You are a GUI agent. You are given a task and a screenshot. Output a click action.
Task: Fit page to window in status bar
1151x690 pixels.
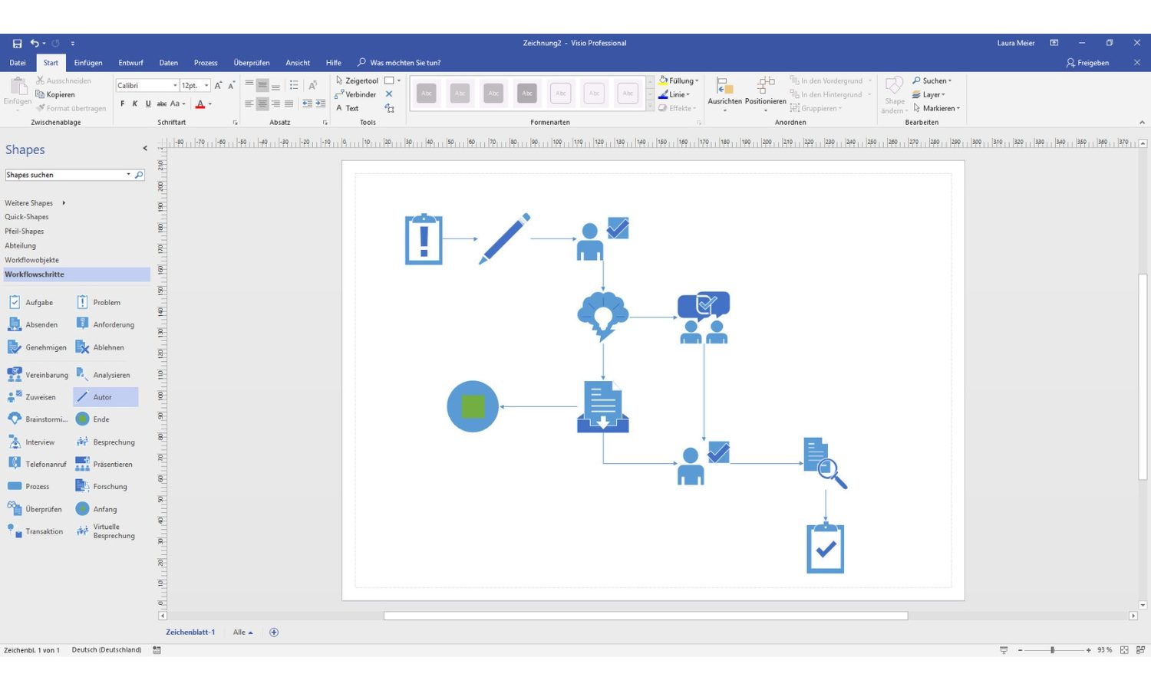pyautogui.click(x=1124, y=650)
